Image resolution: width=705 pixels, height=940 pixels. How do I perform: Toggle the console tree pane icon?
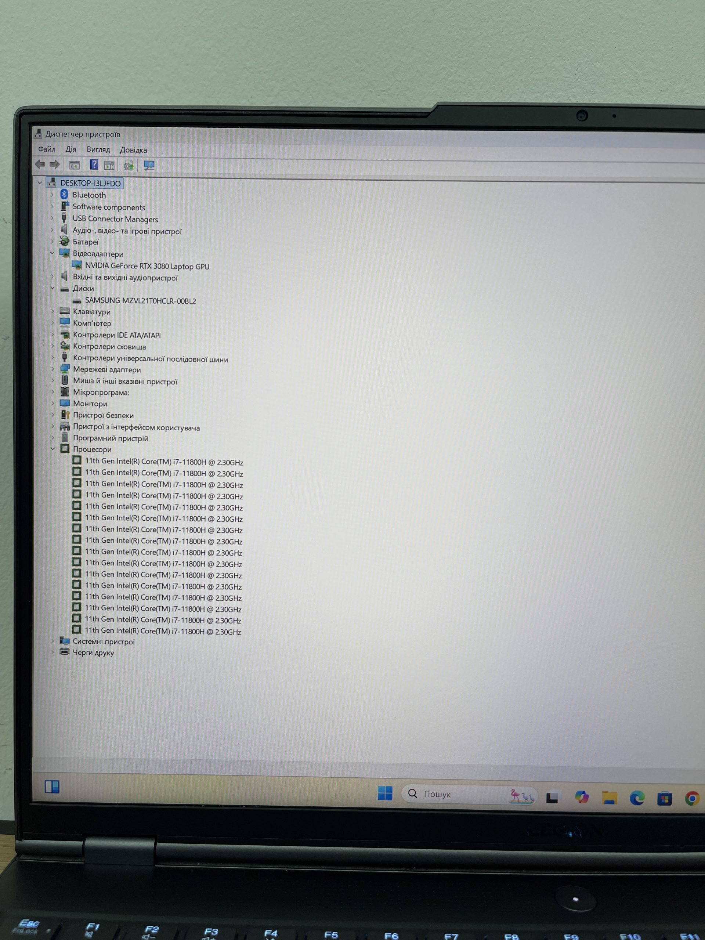[x=75, y=165]
